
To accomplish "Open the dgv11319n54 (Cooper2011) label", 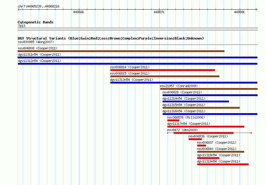I will [218, 161].
